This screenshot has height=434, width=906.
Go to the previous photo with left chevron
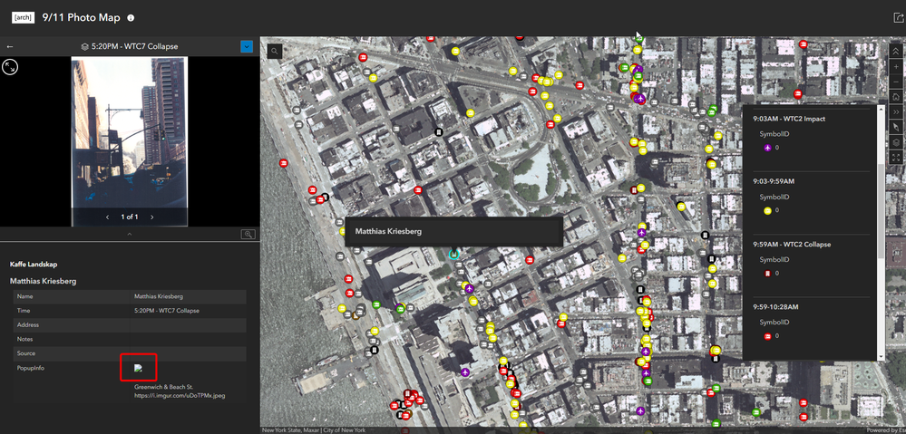pyautogui.click(x=108, y=217)
